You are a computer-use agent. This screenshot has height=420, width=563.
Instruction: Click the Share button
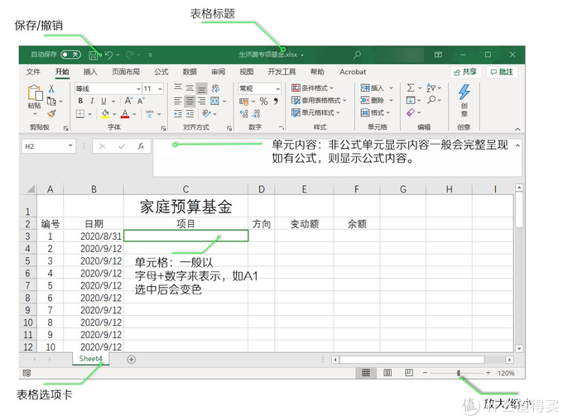pos(465,72)
